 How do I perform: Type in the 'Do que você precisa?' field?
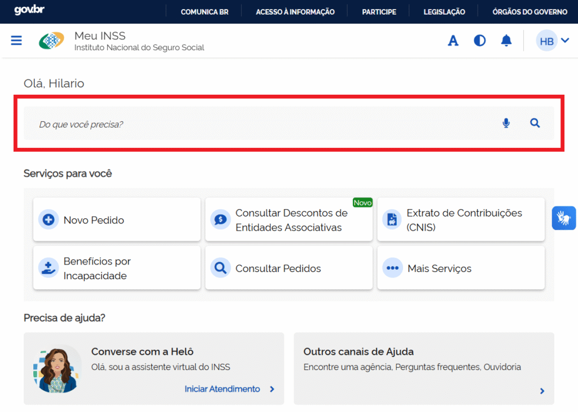click(254, 124)
